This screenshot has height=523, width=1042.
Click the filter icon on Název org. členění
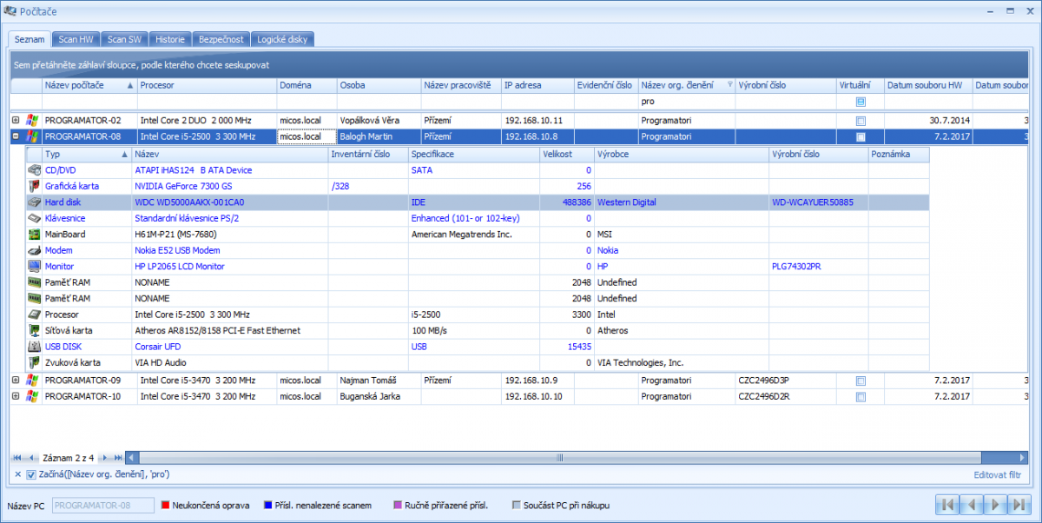pyautogui.click(x=729, y=85)
